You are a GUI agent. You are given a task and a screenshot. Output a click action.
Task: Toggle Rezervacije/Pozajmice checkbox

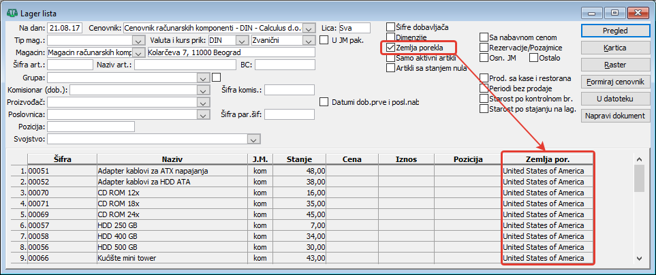tap(484, 48)
